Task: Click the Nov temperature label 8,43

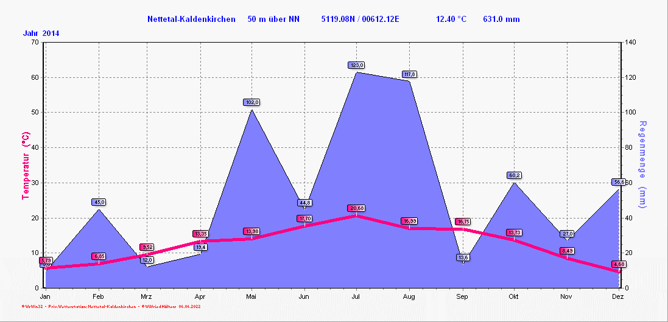Action: [x=567, y=251]
